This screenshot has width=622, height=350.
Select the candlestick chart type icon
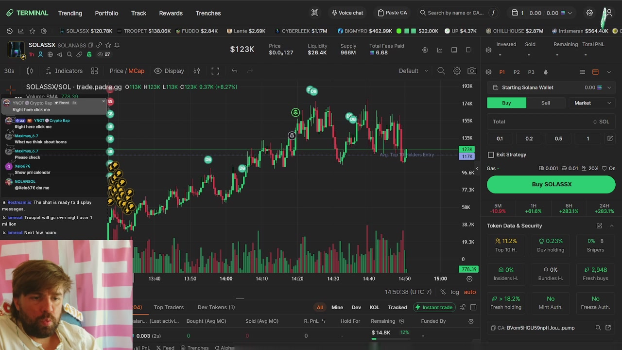[x=30, y=71]
